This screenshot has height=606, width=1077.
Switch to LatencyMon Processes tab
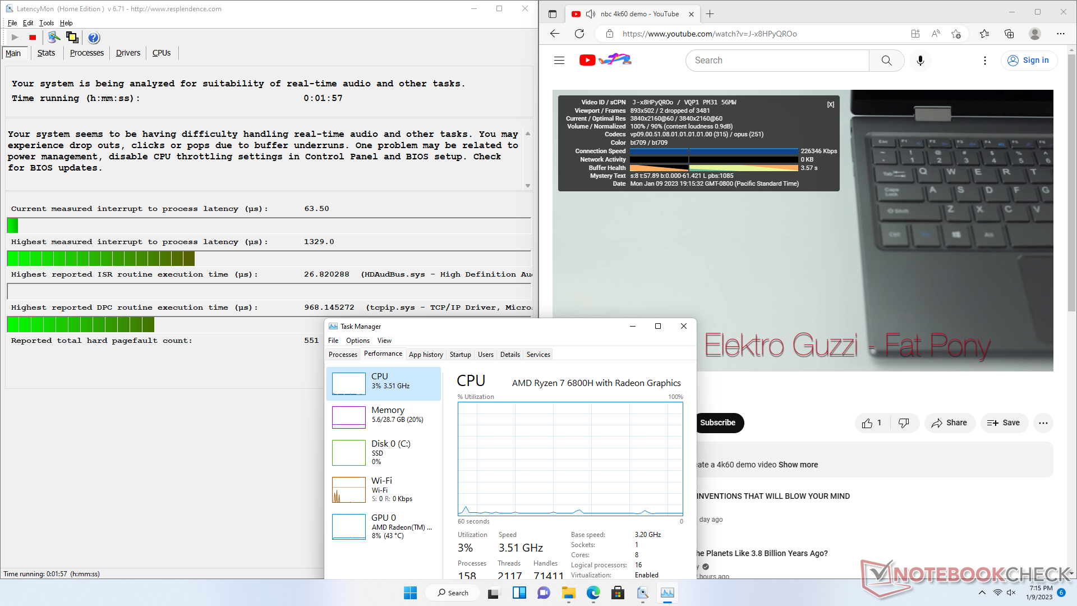[x=87, y=53]
